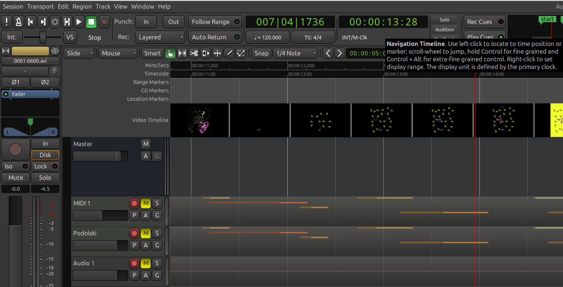This screenshot has height=287, width=563.
Task: Click the Punch Out button
Action: coord(173,22)
